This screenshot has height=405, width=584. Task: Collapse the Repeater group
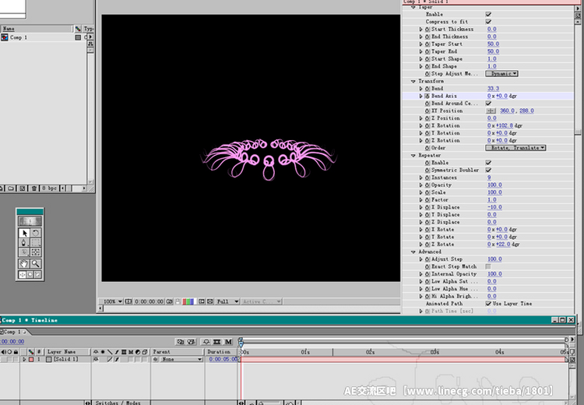[x=413, y=155]
